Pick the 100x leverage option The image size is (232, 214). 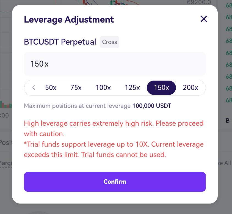coord(103,88)
